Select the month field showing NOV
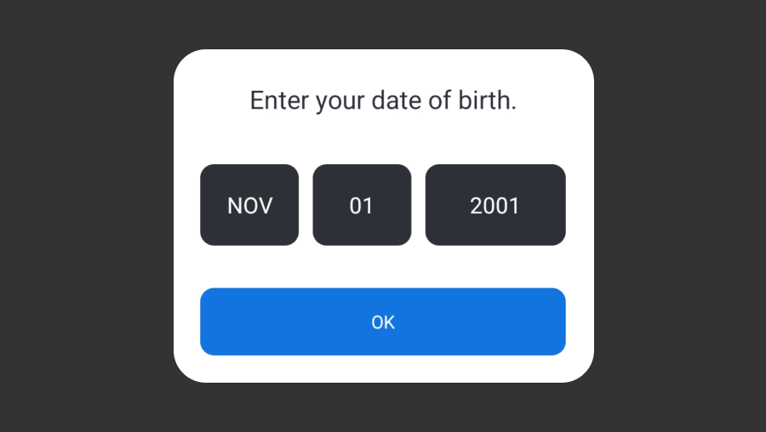Screen dimensions: 766x432 point(249,205)
